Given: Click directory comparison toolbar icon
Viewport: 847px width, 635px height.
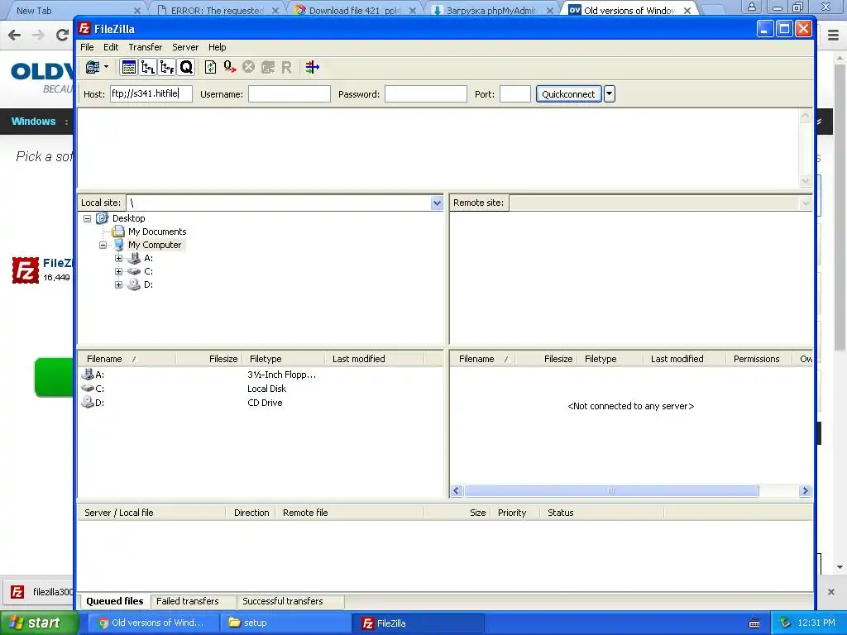Looking at the screenshot, I should click(x=312, y=68).
